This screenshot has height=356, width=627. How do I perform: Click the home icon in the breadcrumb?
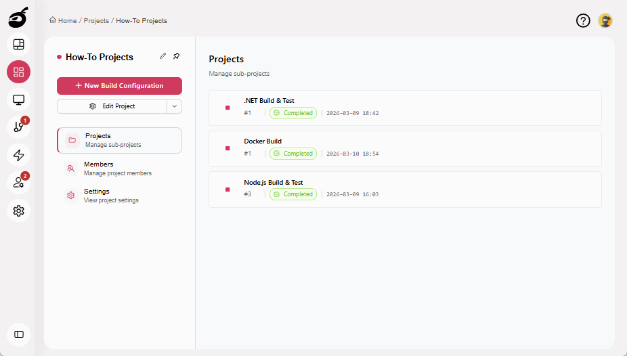53,20
